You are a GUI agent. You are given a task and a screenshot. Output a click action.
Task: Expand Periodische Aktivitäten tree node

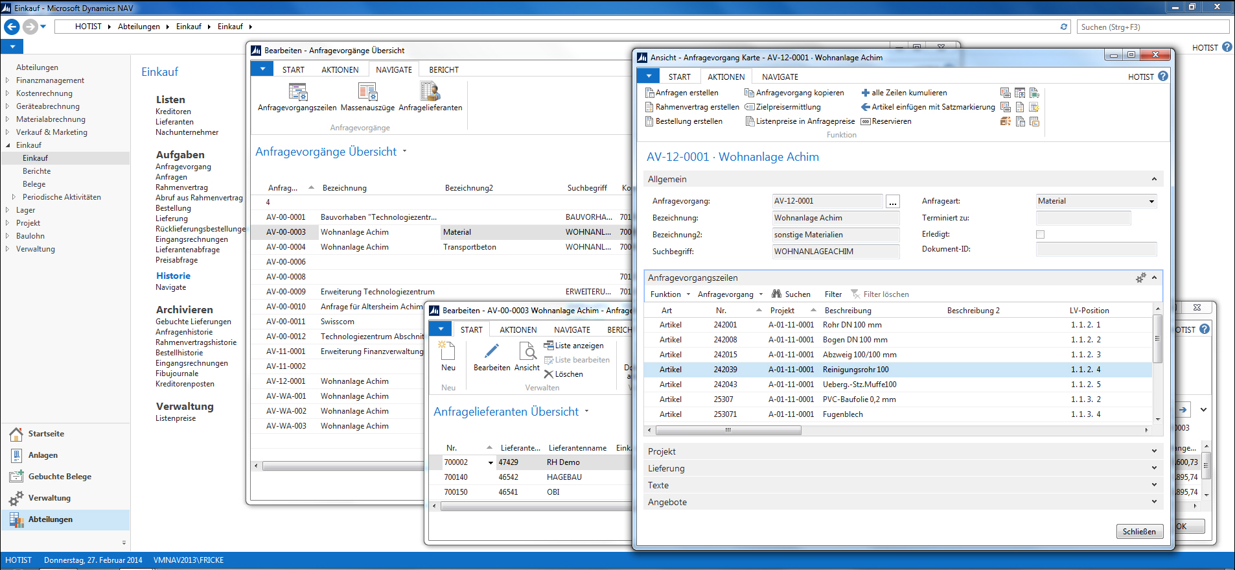tap(14, 197)
